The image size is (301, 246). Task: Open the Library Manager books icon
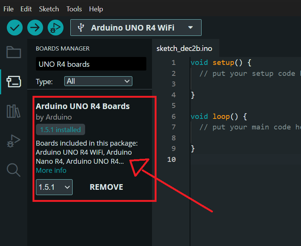[x=14, y=111]
